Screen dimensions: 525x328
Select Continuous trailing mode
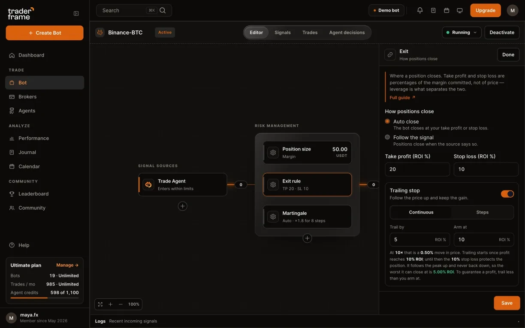(x=421, y=212)
